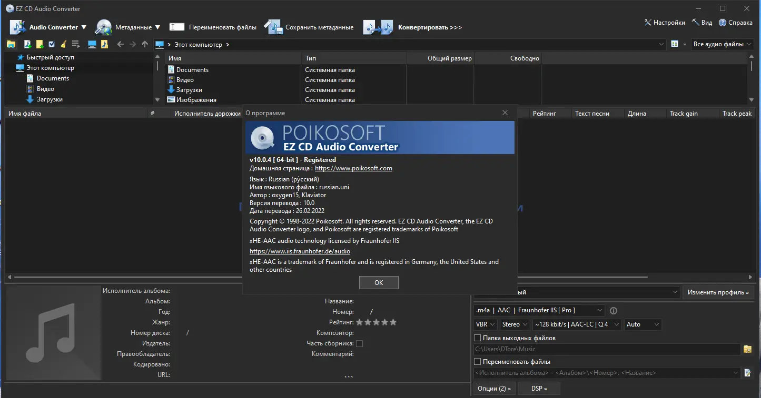Select all files with the checkmark toolbar icon
Viewport: 761px width, 398px height.
click(x=51, y=44)
